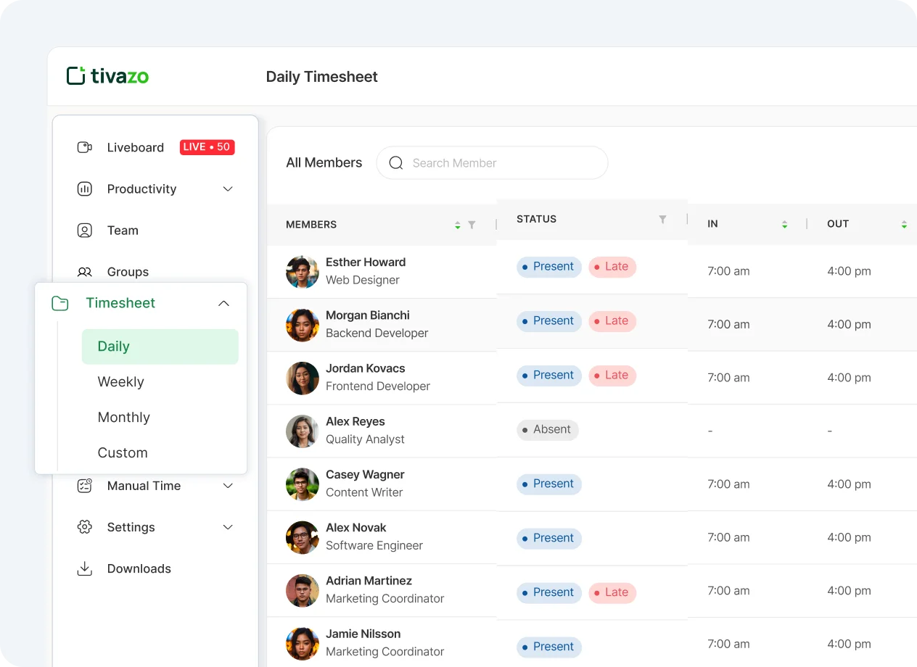The height and width of the screenshot is (667, 917).
Task: Click the filter icon in Members column
Action: (x=472, y=225)
